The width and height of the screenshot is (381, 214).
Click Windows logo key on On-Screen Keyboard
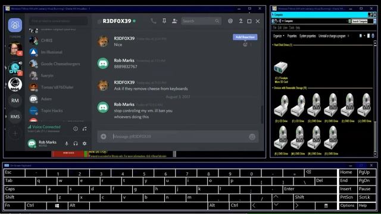pyautogui.click(x=57, y=206)
